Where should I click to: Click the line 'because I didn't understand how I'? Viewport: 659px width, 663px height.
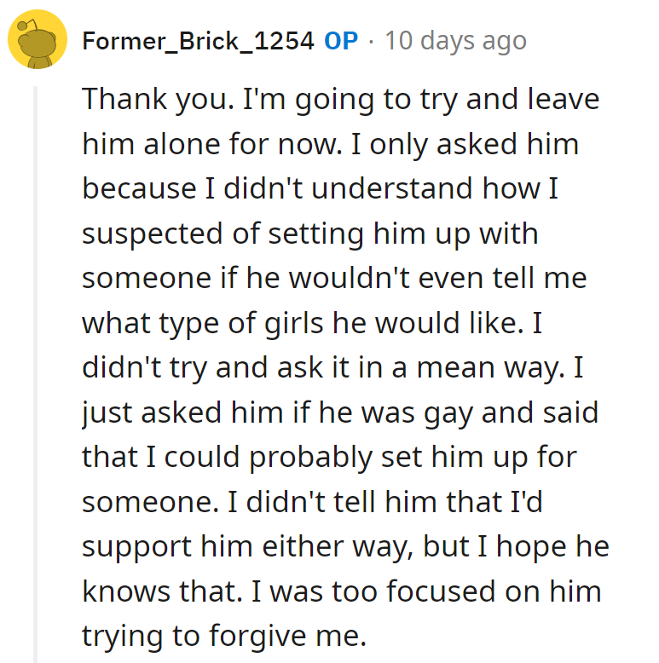click(x=321, y=188)
